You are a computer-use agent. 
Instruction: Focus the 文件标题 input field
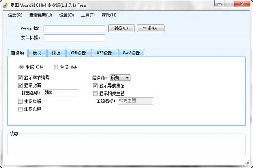click(74, 38)
